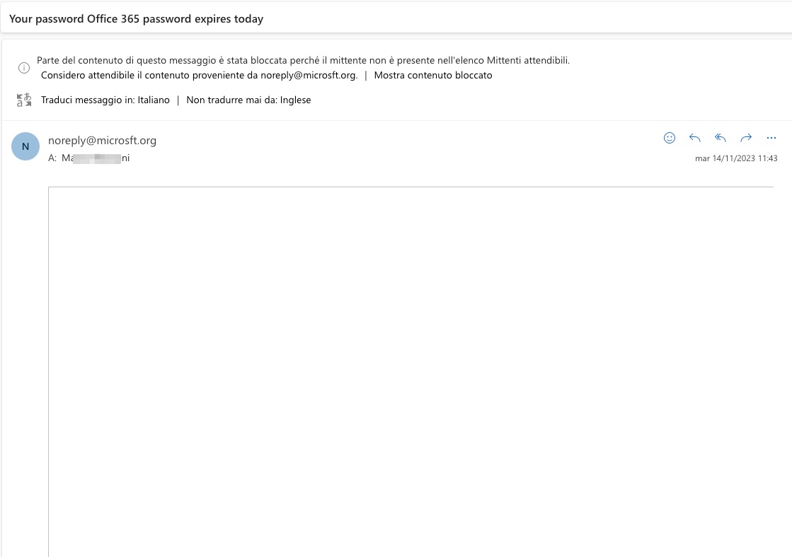Open sender address noreply@microsft.org contact card
This screenshot has width=792, height=557.
click(102, 140)
